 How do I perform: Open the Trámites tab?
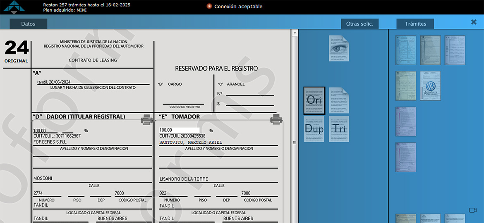[x=415, y=24]
